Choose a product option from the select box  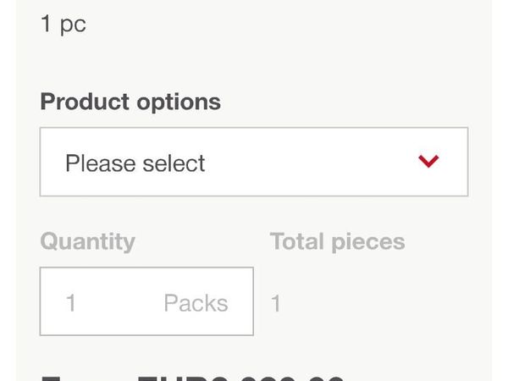pos(254,162)
